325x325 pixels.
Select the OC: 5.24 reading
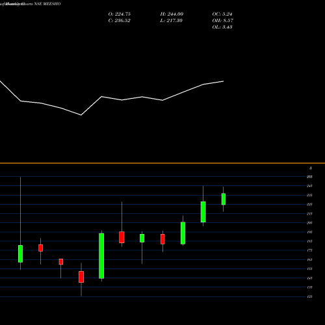(x=222, y=14)
